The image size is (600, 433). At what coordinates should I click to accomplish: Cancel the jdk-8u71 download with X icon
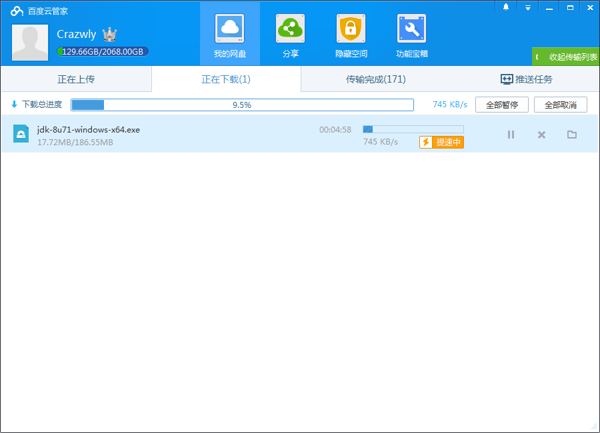point(541,135)
